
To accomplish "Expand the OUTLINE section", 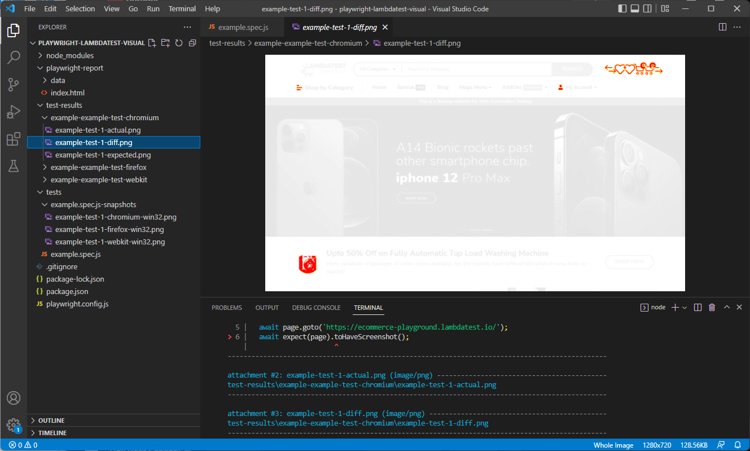I will [x=51, y=421].
